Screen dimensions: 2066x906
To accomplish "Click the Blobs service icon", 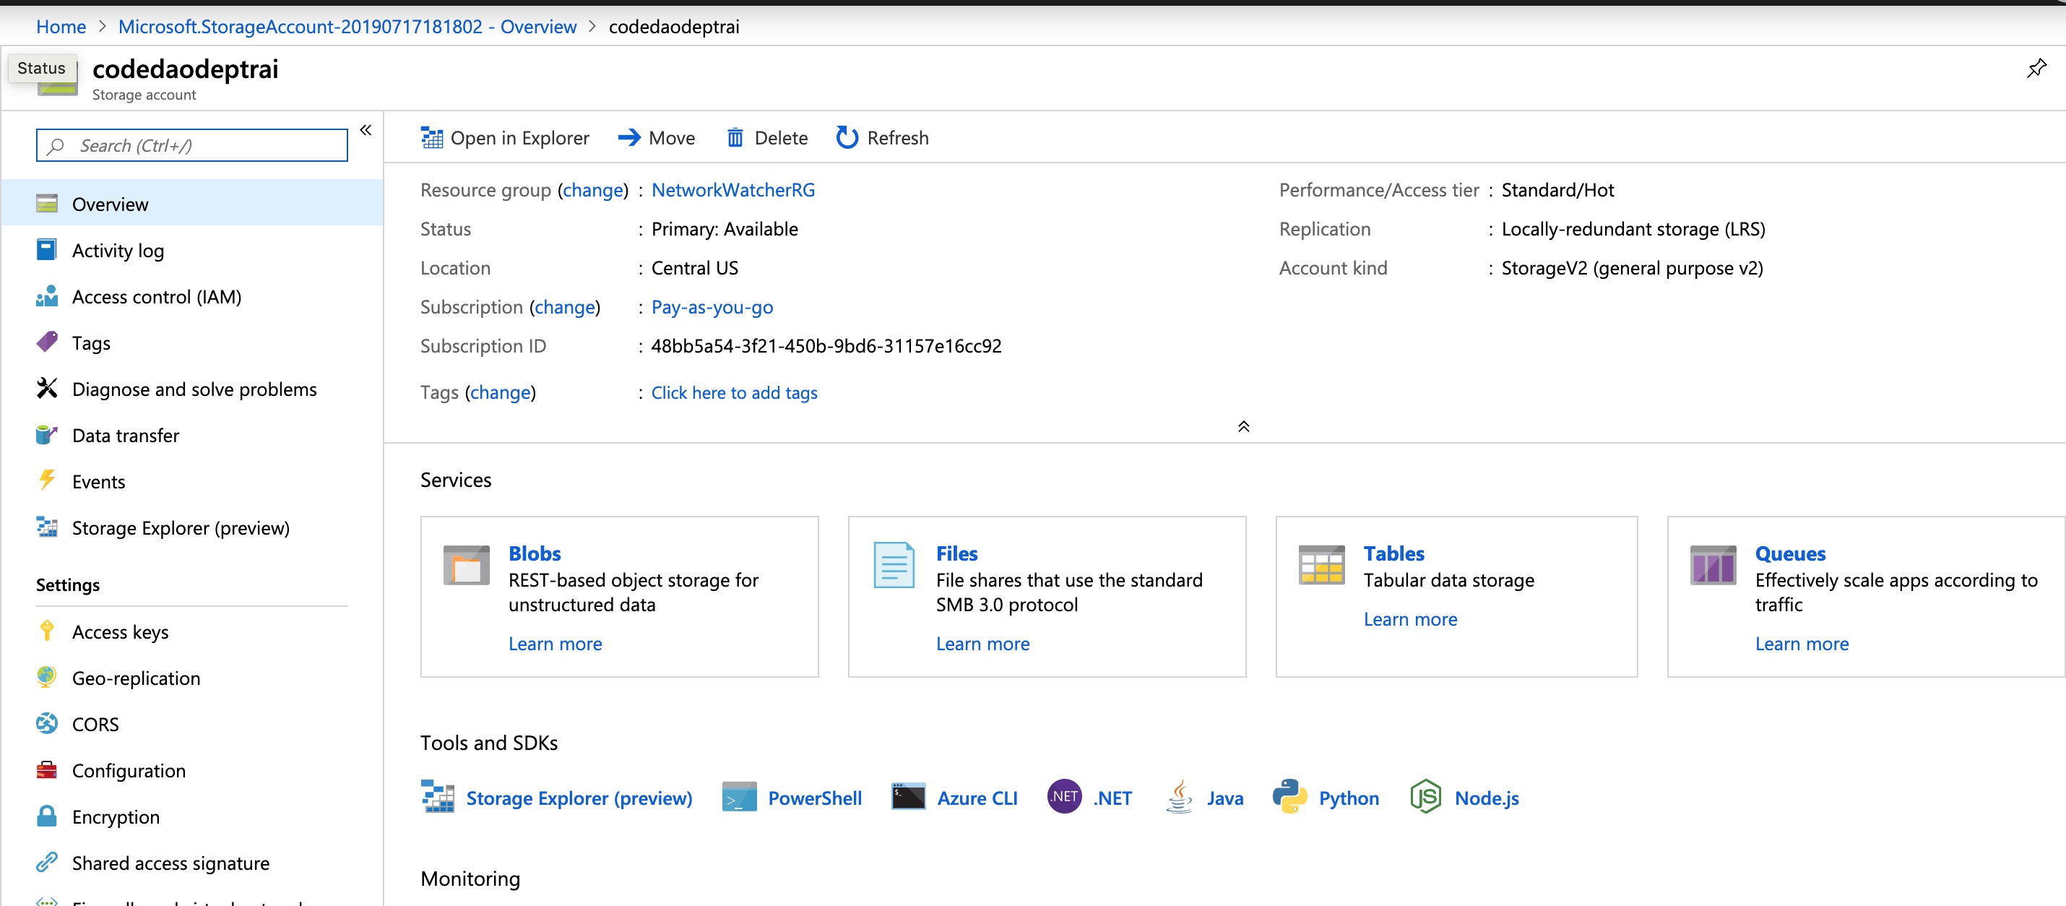I will tap(466, 566).
